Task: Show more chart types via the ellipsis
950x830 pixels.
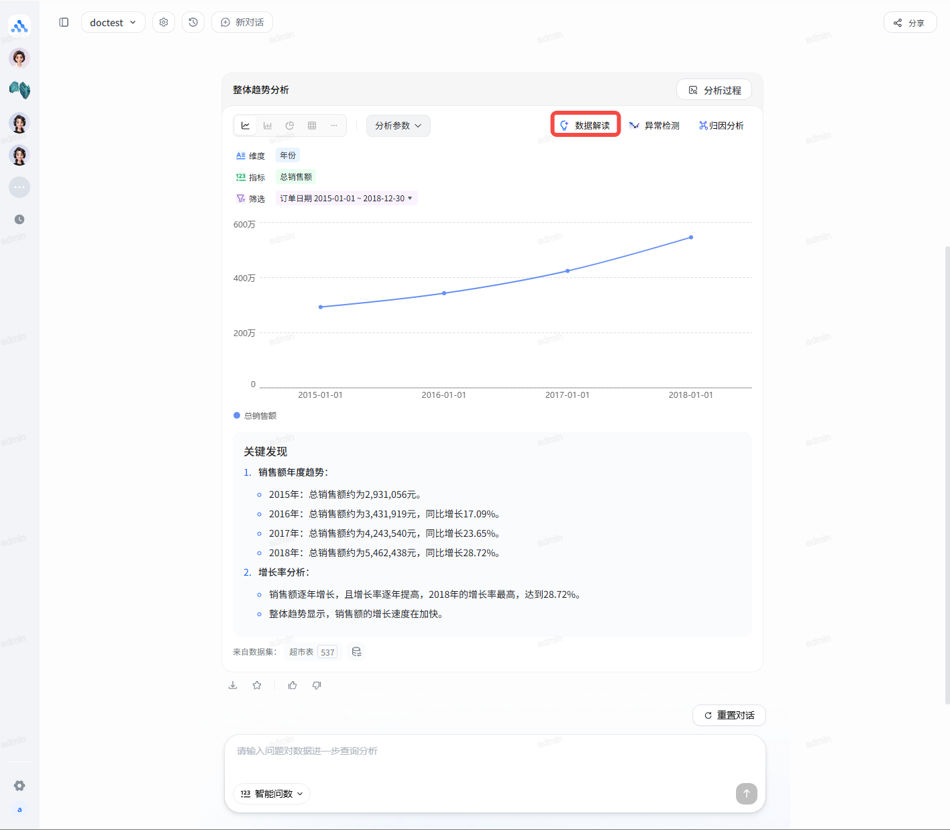Action: (334, 125)
